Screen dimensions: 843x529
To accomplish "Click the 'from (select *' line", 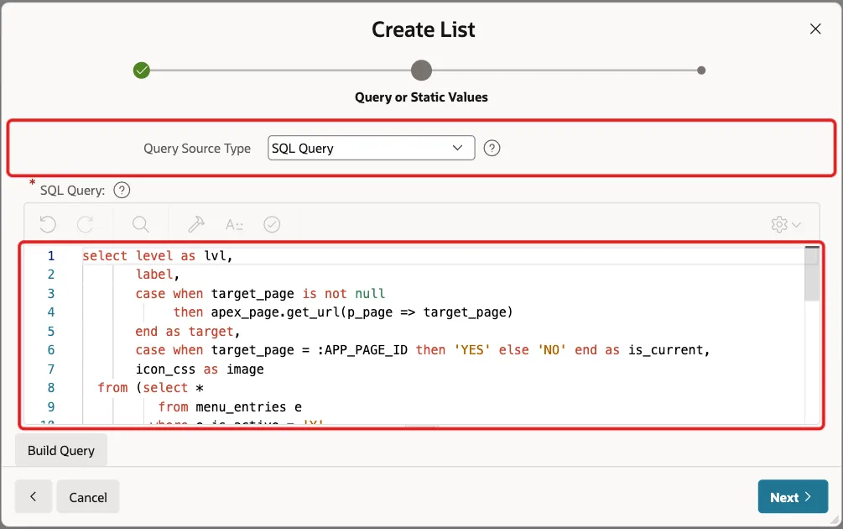I will [150, 387].
